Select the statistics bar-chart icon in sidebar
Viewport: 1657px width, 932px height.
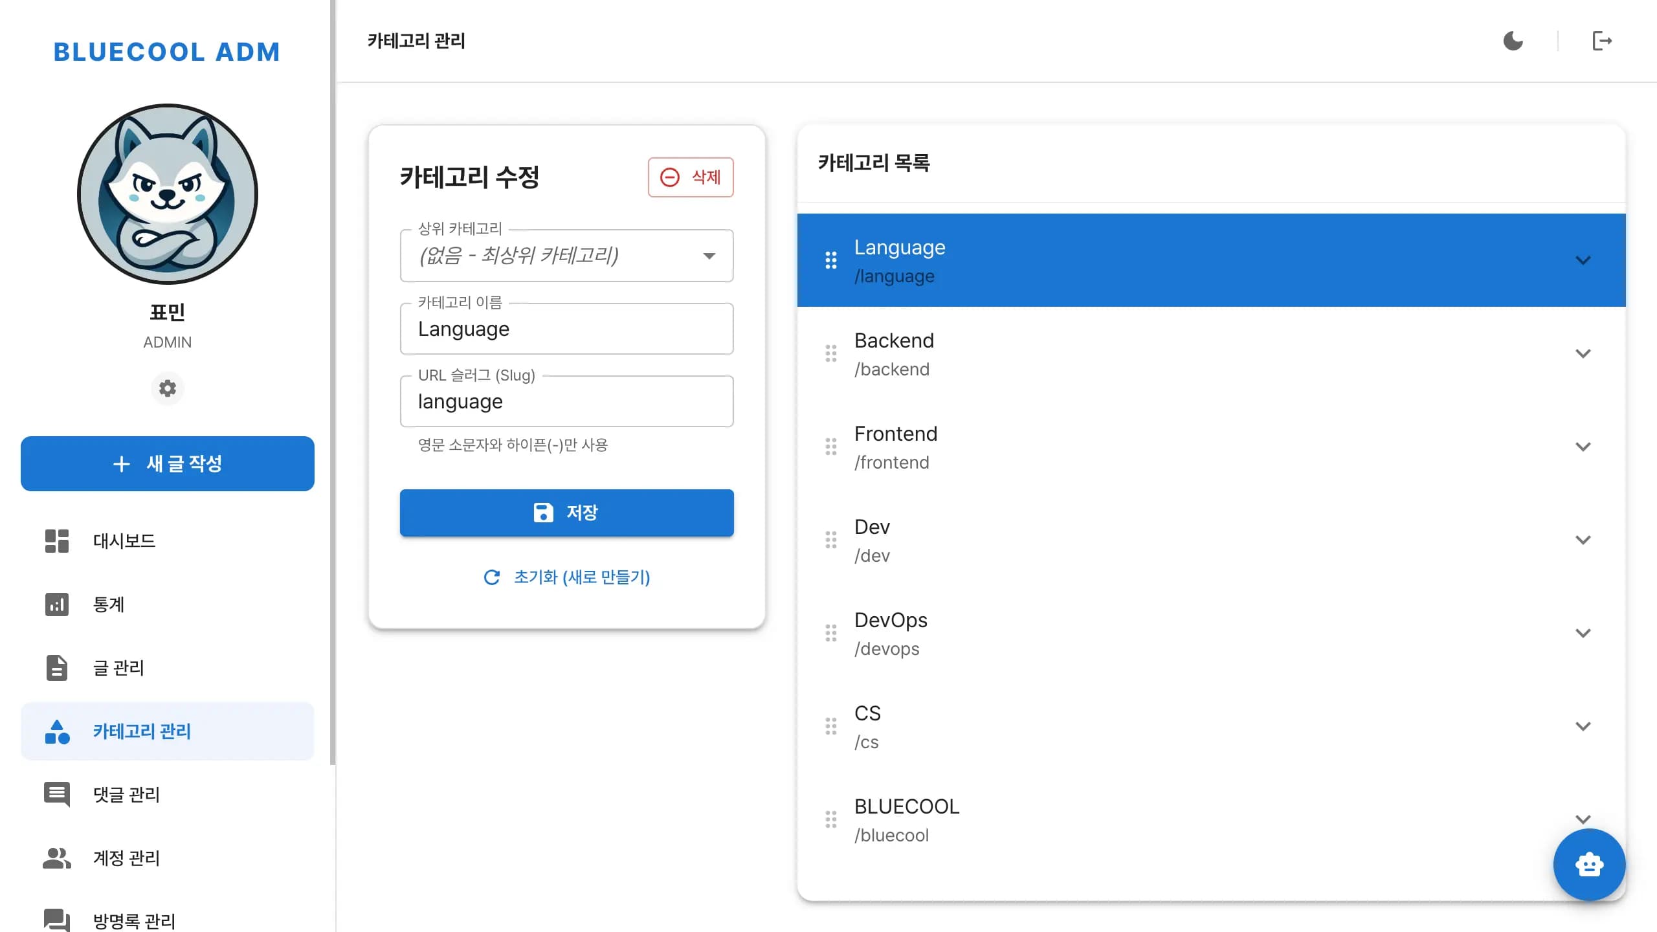(56, 604)
